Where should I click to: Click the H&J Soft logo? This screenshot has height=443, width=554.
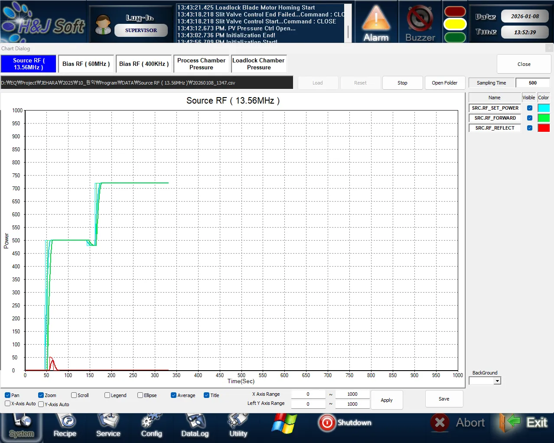pos(43,23)
